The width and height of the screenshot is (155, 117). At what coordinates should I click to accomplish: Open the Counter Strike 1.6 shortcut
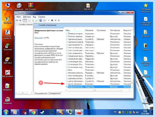[7, 35]
